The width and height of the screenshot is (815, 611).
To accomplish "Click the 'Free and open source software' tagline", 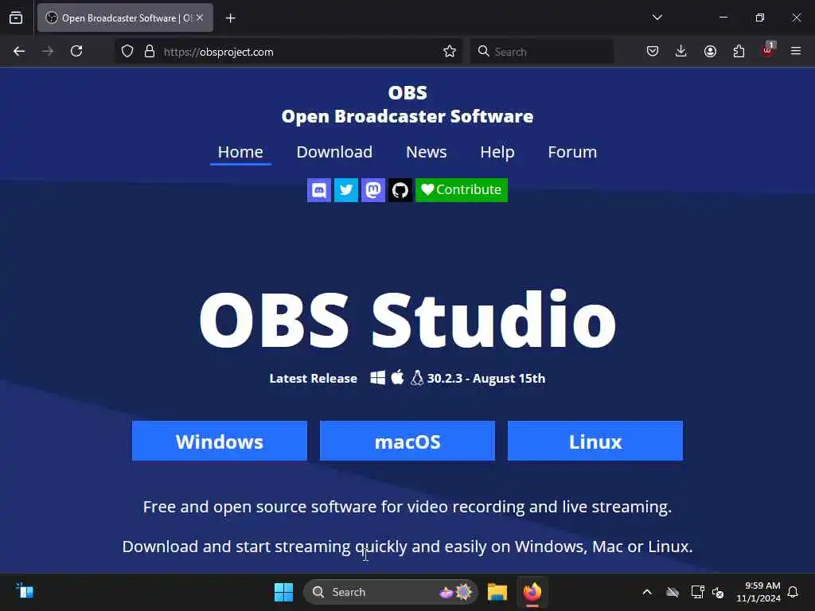I will (407, 507).
